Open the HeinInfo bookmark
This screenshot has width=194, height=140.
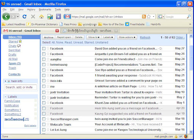pyautogui.click(x=153, y=24)
